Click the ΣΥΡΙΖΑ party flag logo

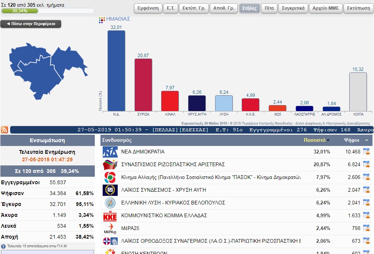(110, 165)
